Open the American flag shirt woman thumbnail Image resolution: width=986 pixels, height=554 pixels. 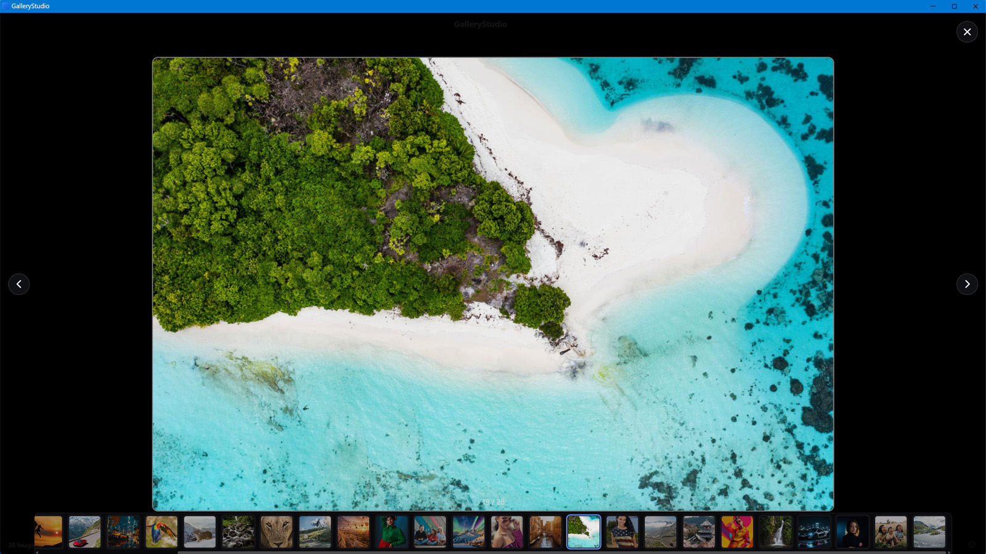pos(622,532)
